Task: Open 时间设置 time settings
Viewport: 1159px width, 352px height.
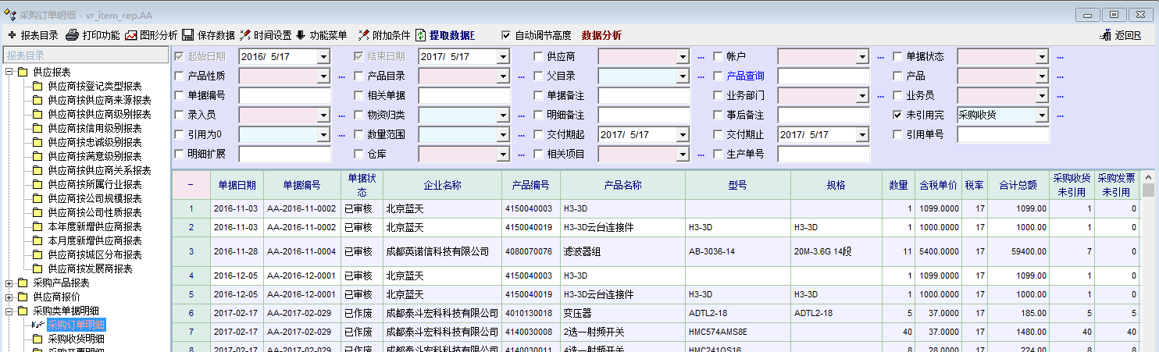Action: click(245, 35)
